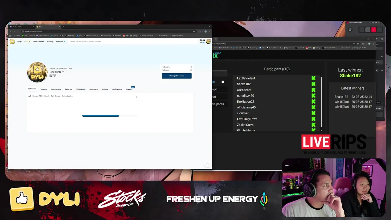
Task: Click the info icon in raffle settings
Action: pyautogui.click(x=214, y=82)
